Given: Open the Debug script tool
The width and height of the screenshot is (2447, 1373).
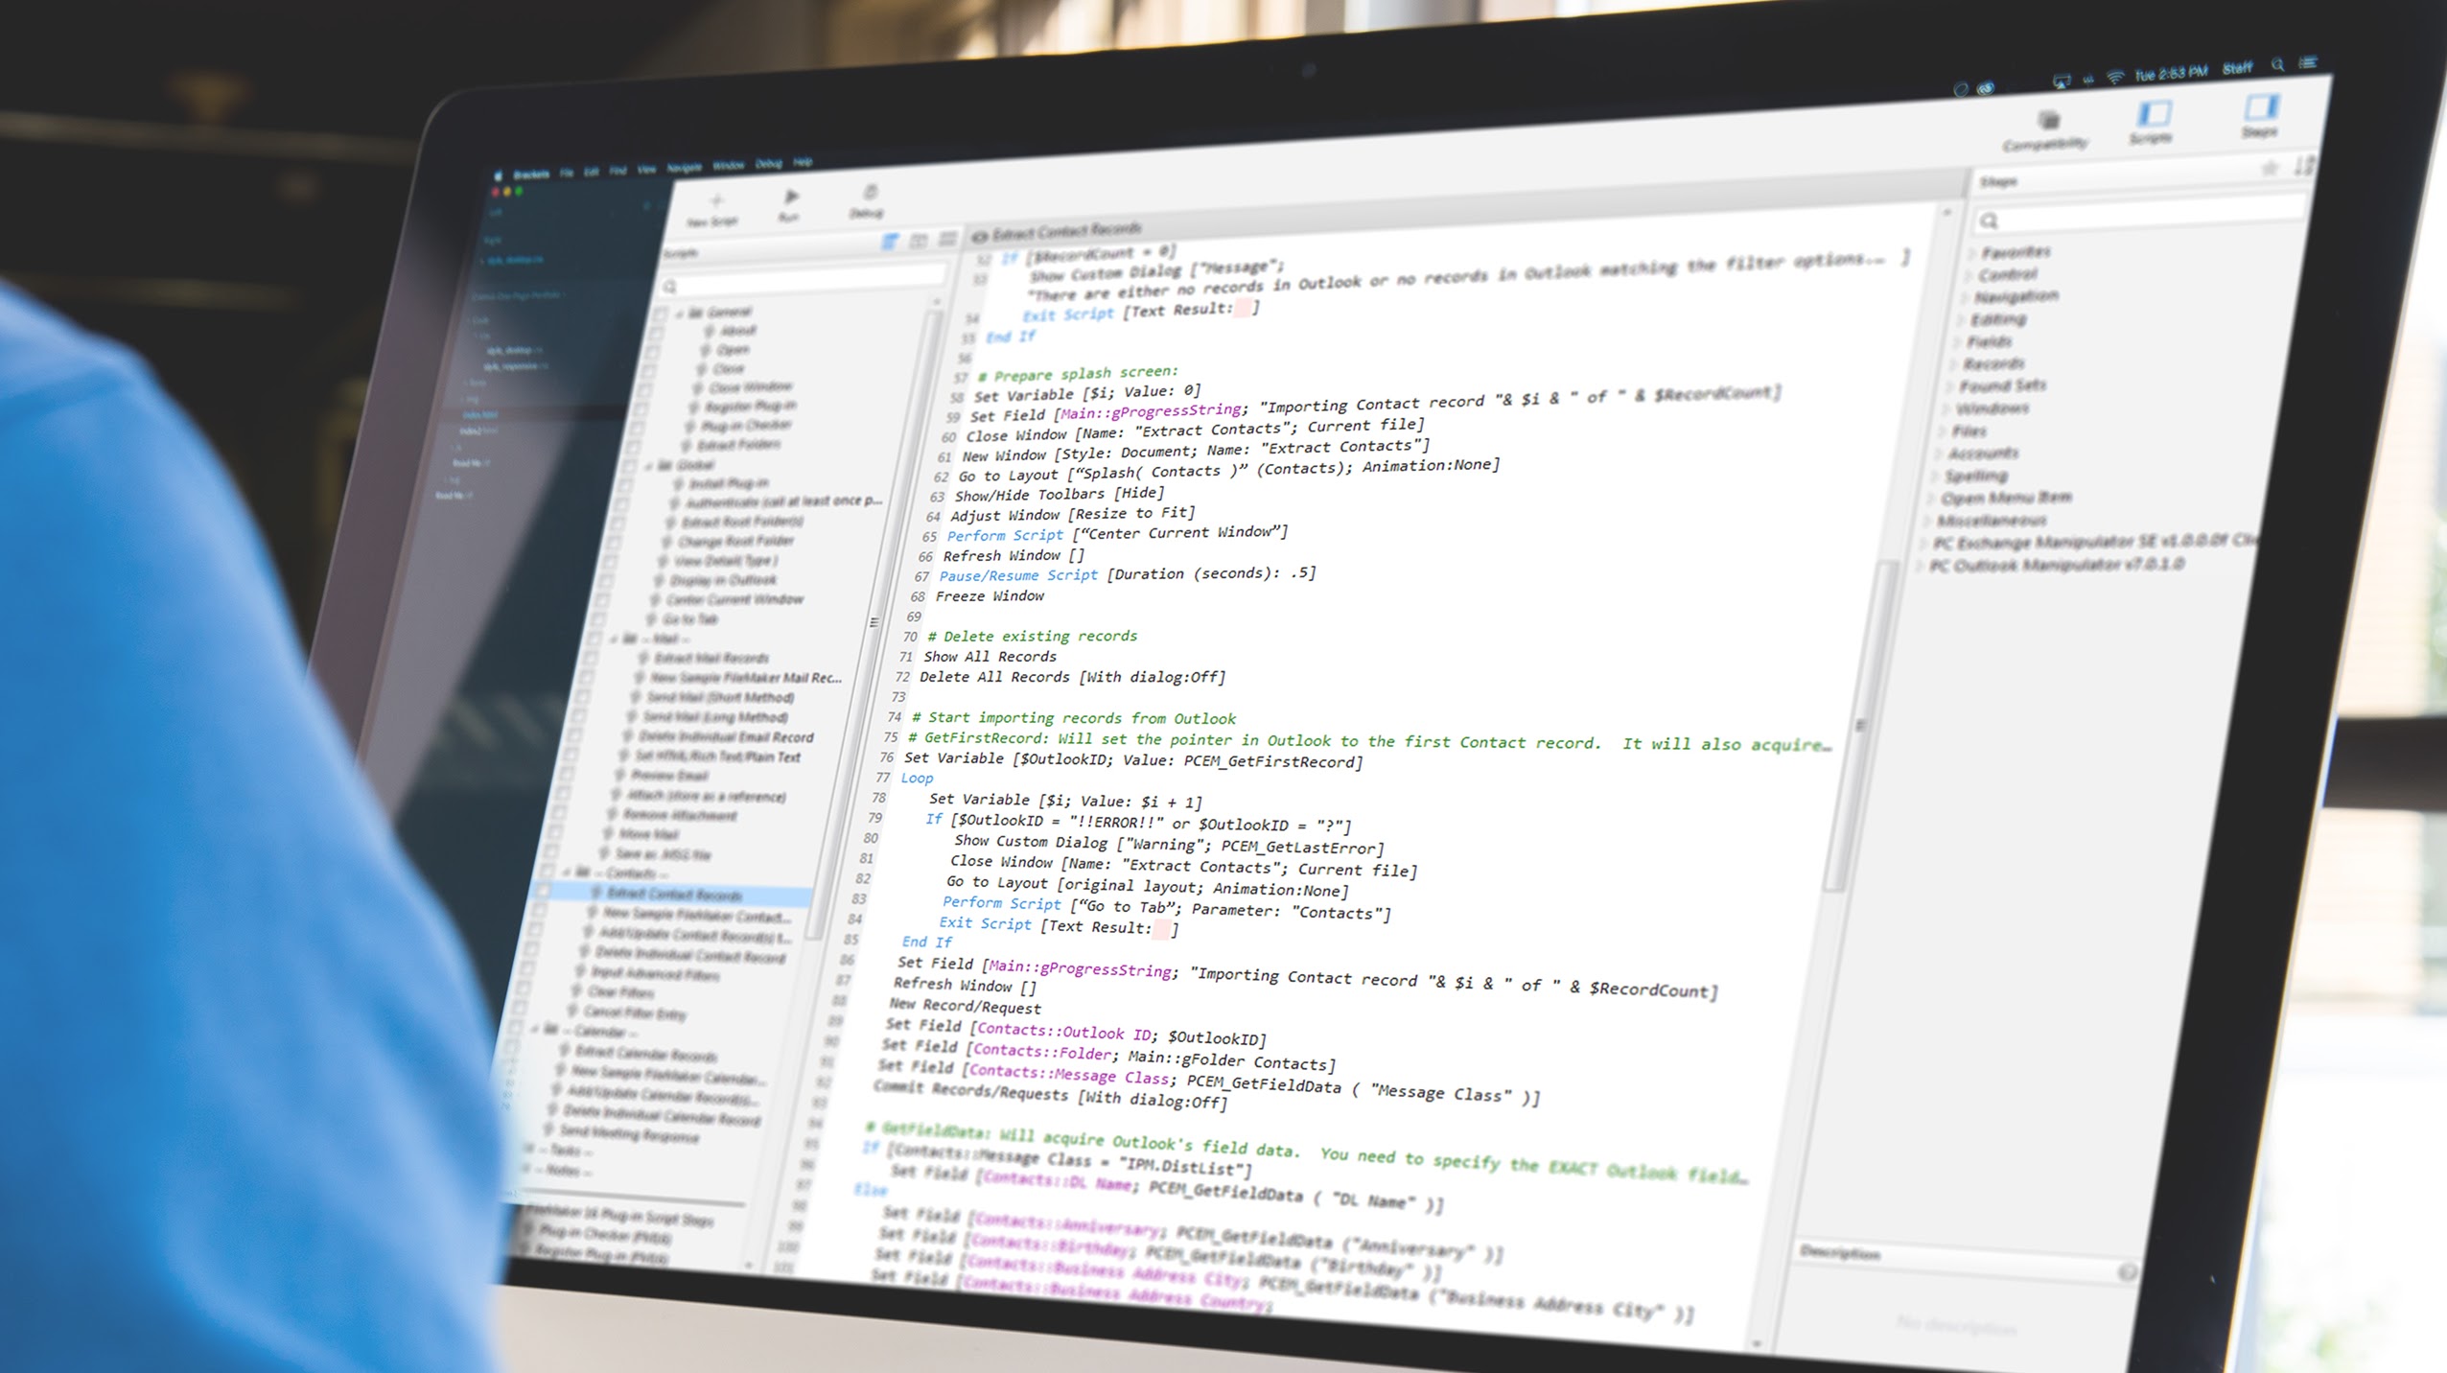Looking at the screenshot, I should pyautogui.click(x=870, y=195).
